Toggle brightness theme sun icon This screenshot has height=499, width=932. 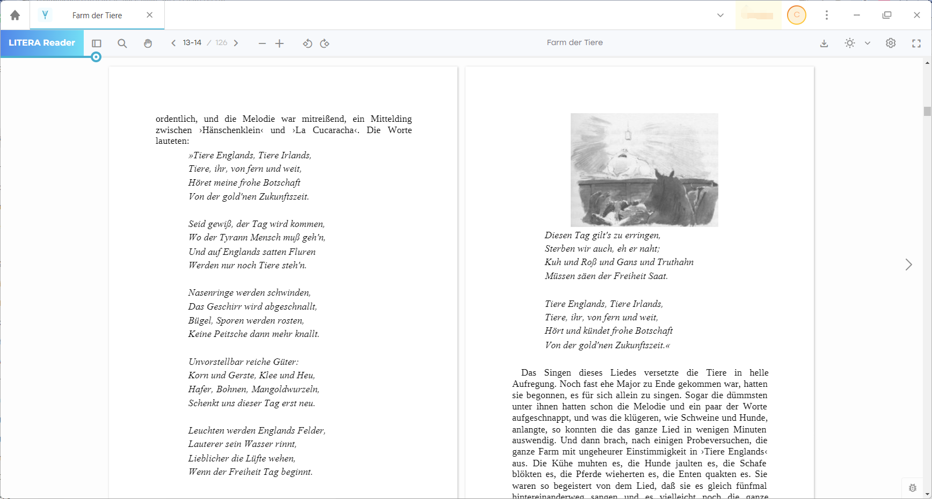[850, 43]
